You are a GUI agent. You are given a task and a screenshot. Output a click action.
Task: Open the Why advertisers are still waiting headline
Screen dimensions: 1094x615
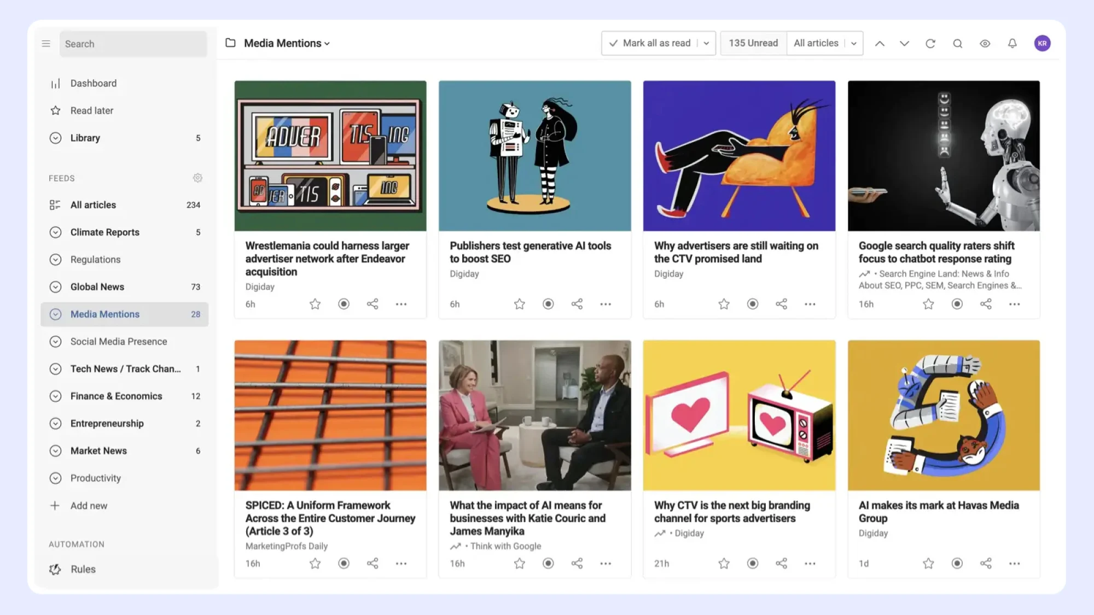[x=736, y=253]
